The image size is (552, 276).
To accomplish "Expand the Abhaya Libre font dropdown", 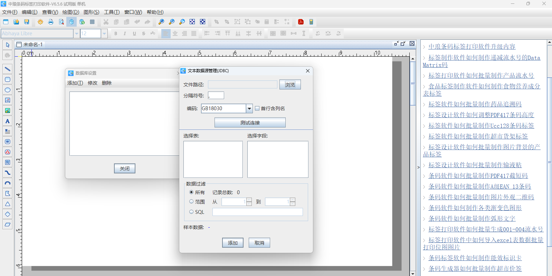I will point(76,34).
